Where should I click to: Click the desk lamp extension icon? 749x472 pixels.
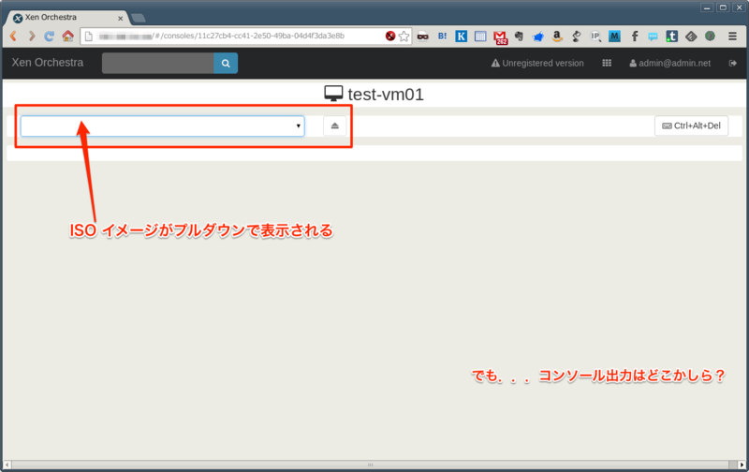(x=577, y=36)
